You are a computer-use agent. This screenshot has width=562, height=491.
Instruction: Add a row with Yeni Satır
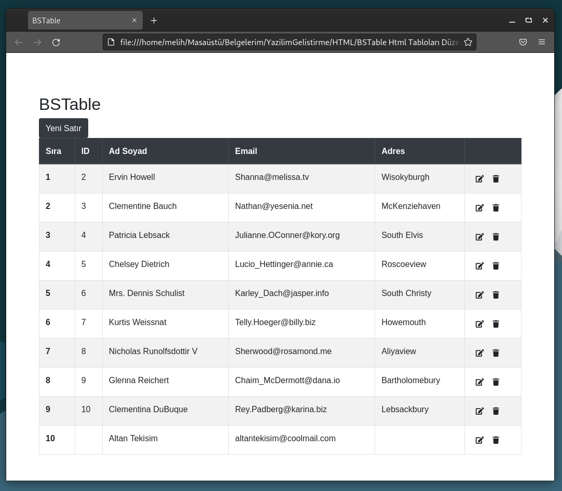[x=63, y=128]
